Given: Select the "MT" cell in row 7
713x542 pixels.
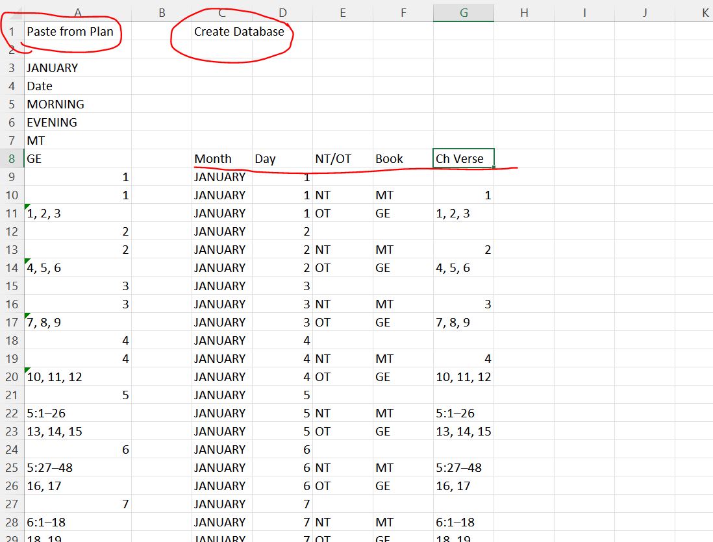Looking at the screenshot, I should tap(78, 140).
